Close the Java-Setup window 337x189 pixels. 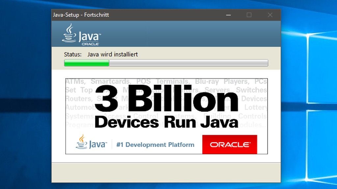click(270, 15)
